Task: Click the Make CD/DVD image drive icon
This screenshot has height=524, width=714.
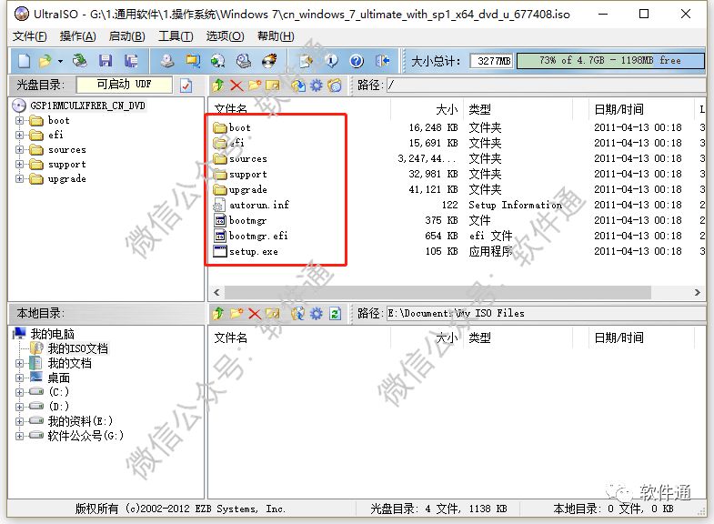Action: click(167, 61)
